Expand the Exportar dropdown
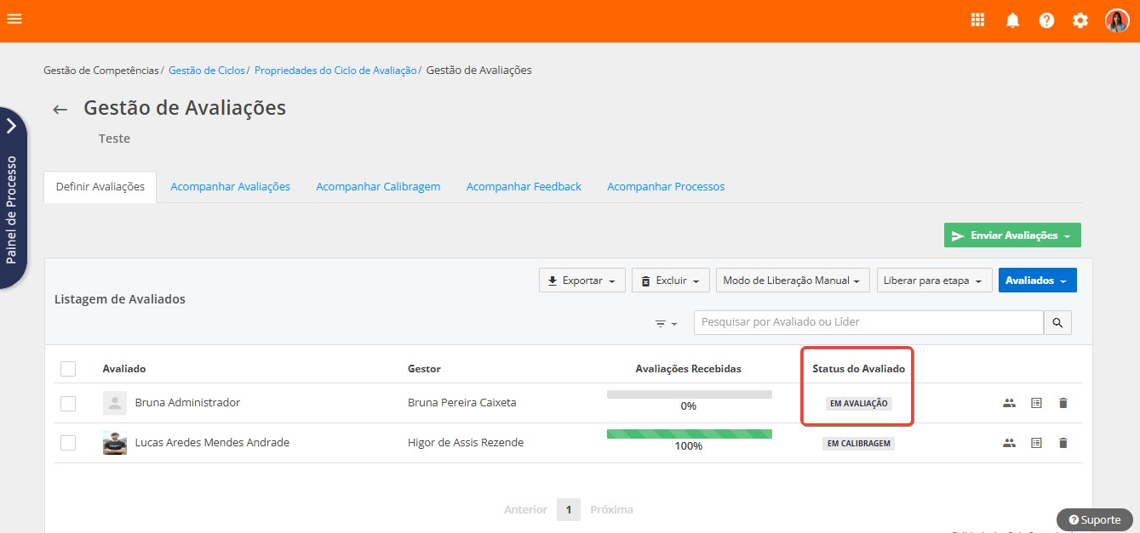 click(582, 281)
